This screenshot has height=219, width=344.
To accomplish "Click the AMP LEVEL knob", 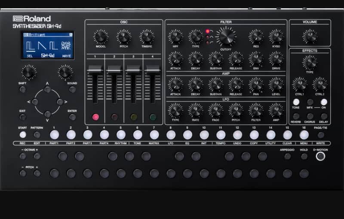I will point(276,85).
